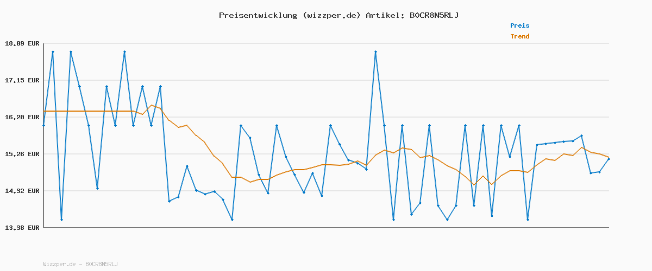
Task: Click article ID B0CR8N5RLJ in the title
Action: coord(434,15)
